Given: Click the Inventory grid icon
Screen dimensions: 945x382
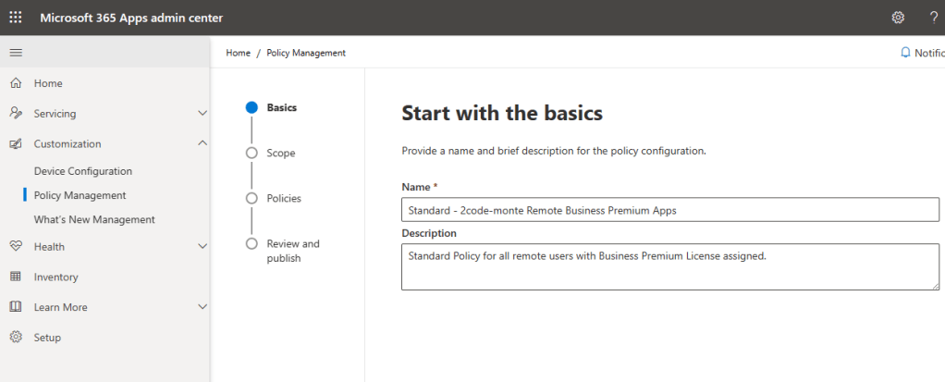Looking at the screenshot, I should (16, 277).
